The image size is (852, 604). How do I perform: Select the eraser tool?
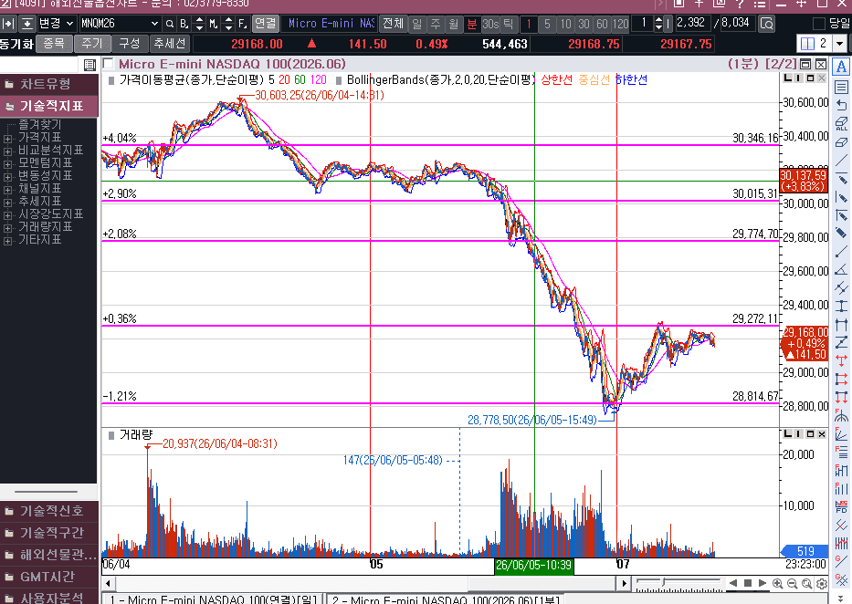841,142
